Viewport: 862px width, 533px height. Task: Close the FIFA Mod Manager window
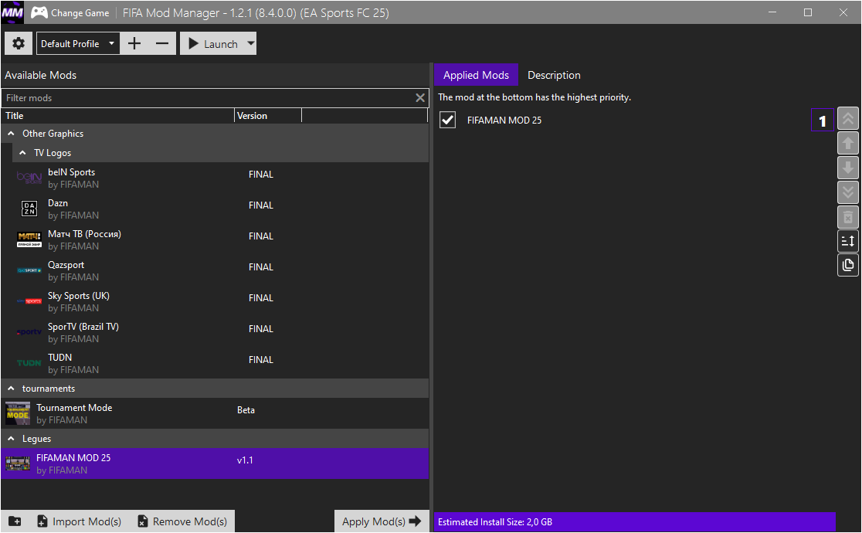(x=843, y=12)
